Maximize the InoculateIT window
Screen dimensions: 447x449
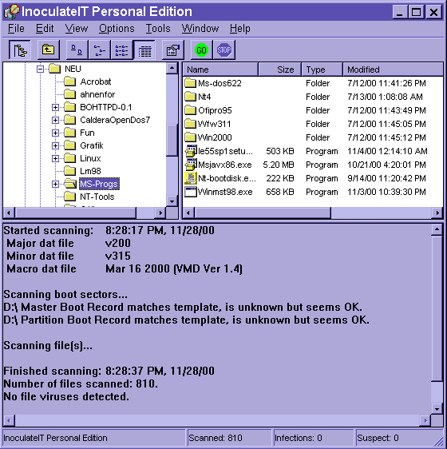click(417, 12)
